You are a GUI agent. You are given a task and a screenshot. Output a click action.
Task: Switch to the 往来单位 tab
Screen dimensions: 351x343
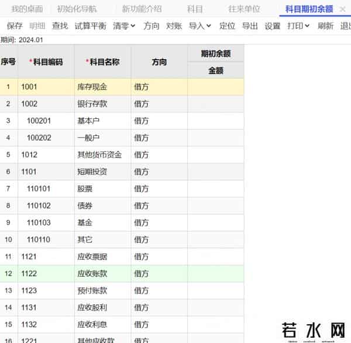(x=244, y=9)
